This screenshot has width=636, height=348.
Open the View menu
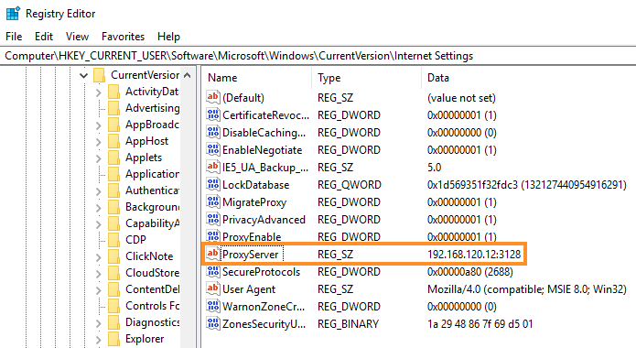[77, 37]
